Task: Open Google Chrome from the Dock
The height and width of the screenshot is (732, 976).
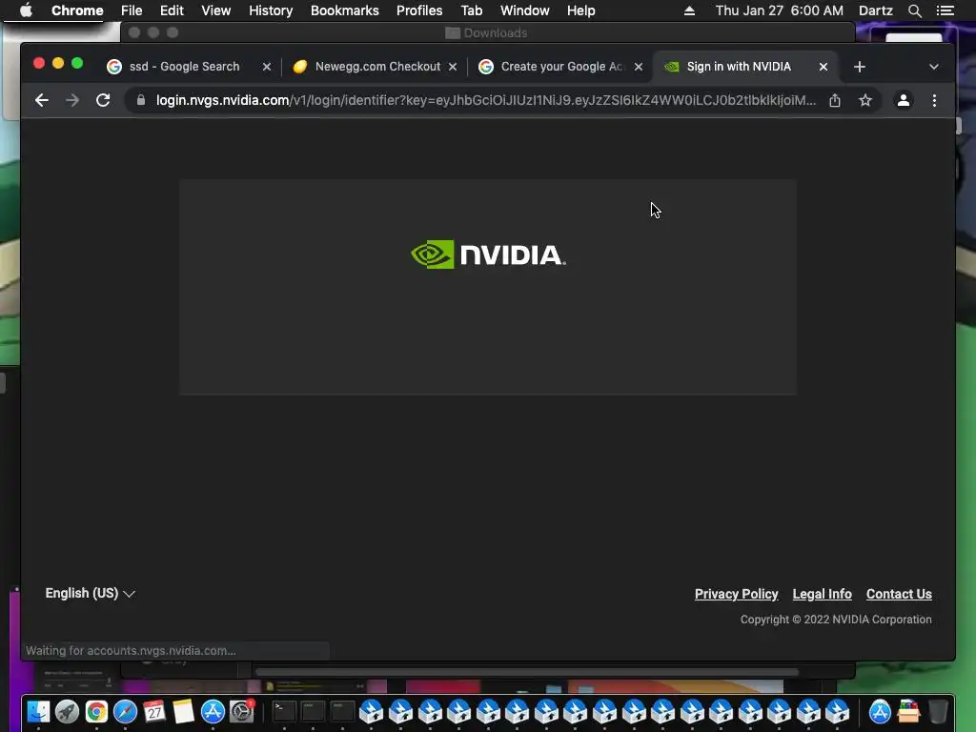Action: (x=96, y=711)
